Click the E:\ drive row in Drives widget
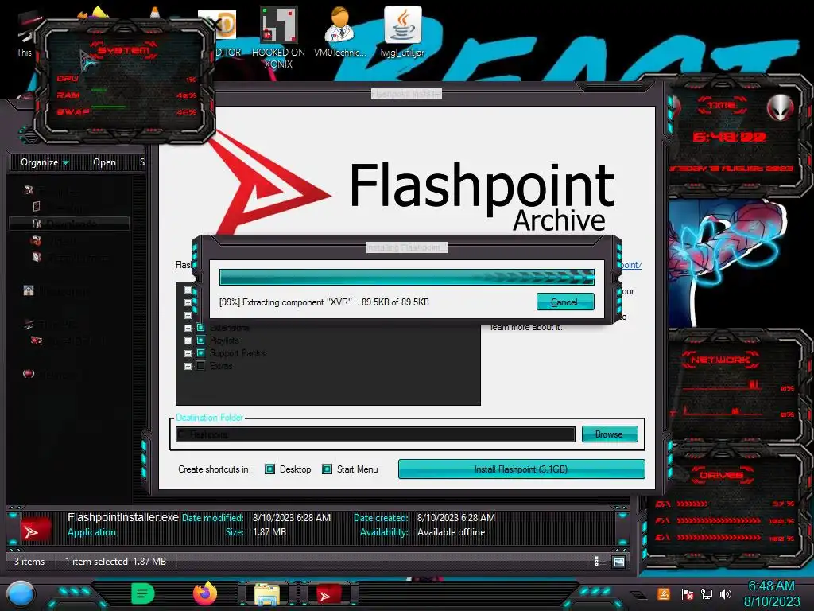814x611 pixels. 724,538
